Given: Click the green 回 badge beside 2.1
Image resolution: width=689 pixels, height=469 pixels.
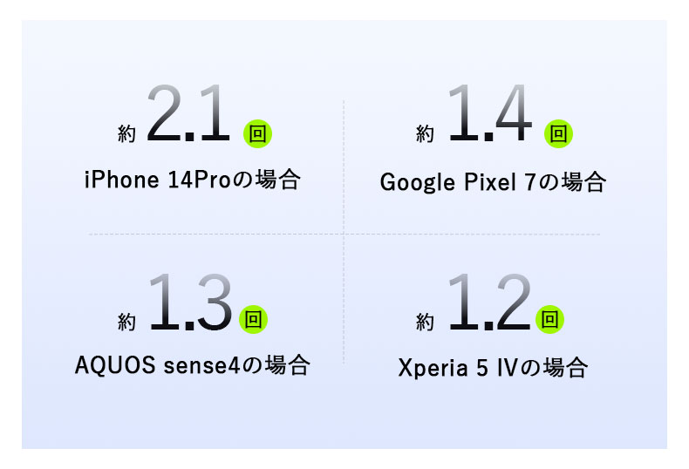Looking at the screenshot, I should coord(257,133).
